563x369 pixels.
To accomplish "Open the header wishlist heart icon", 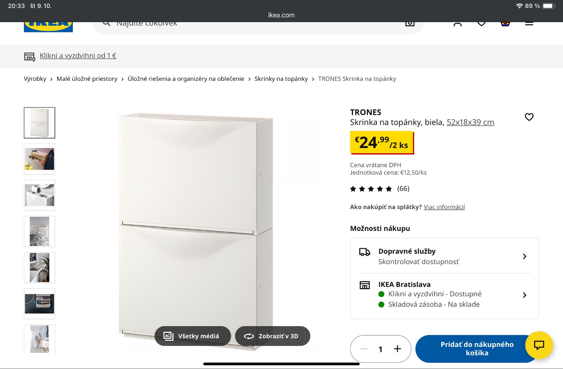I will [481, 24].
